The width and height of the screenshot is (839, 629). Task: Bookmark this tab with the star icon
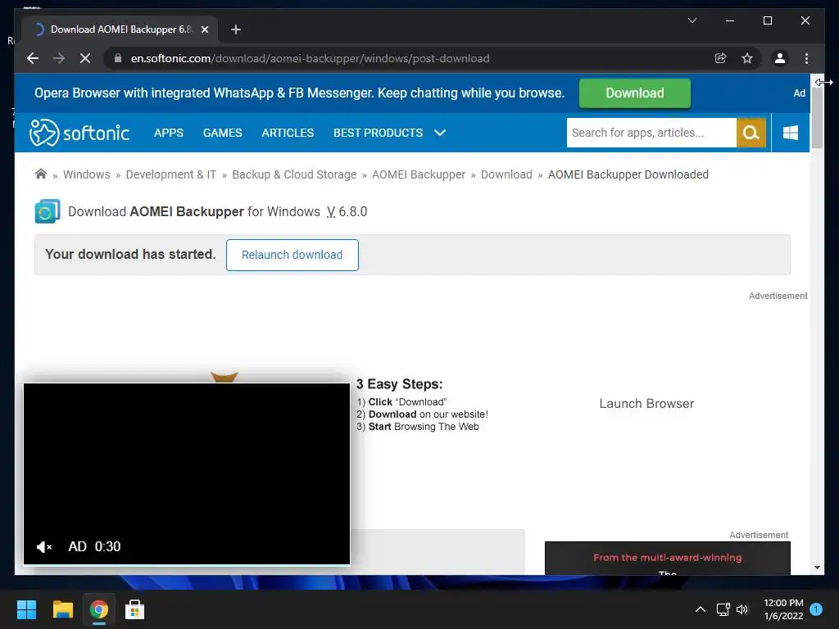[747, 58]
